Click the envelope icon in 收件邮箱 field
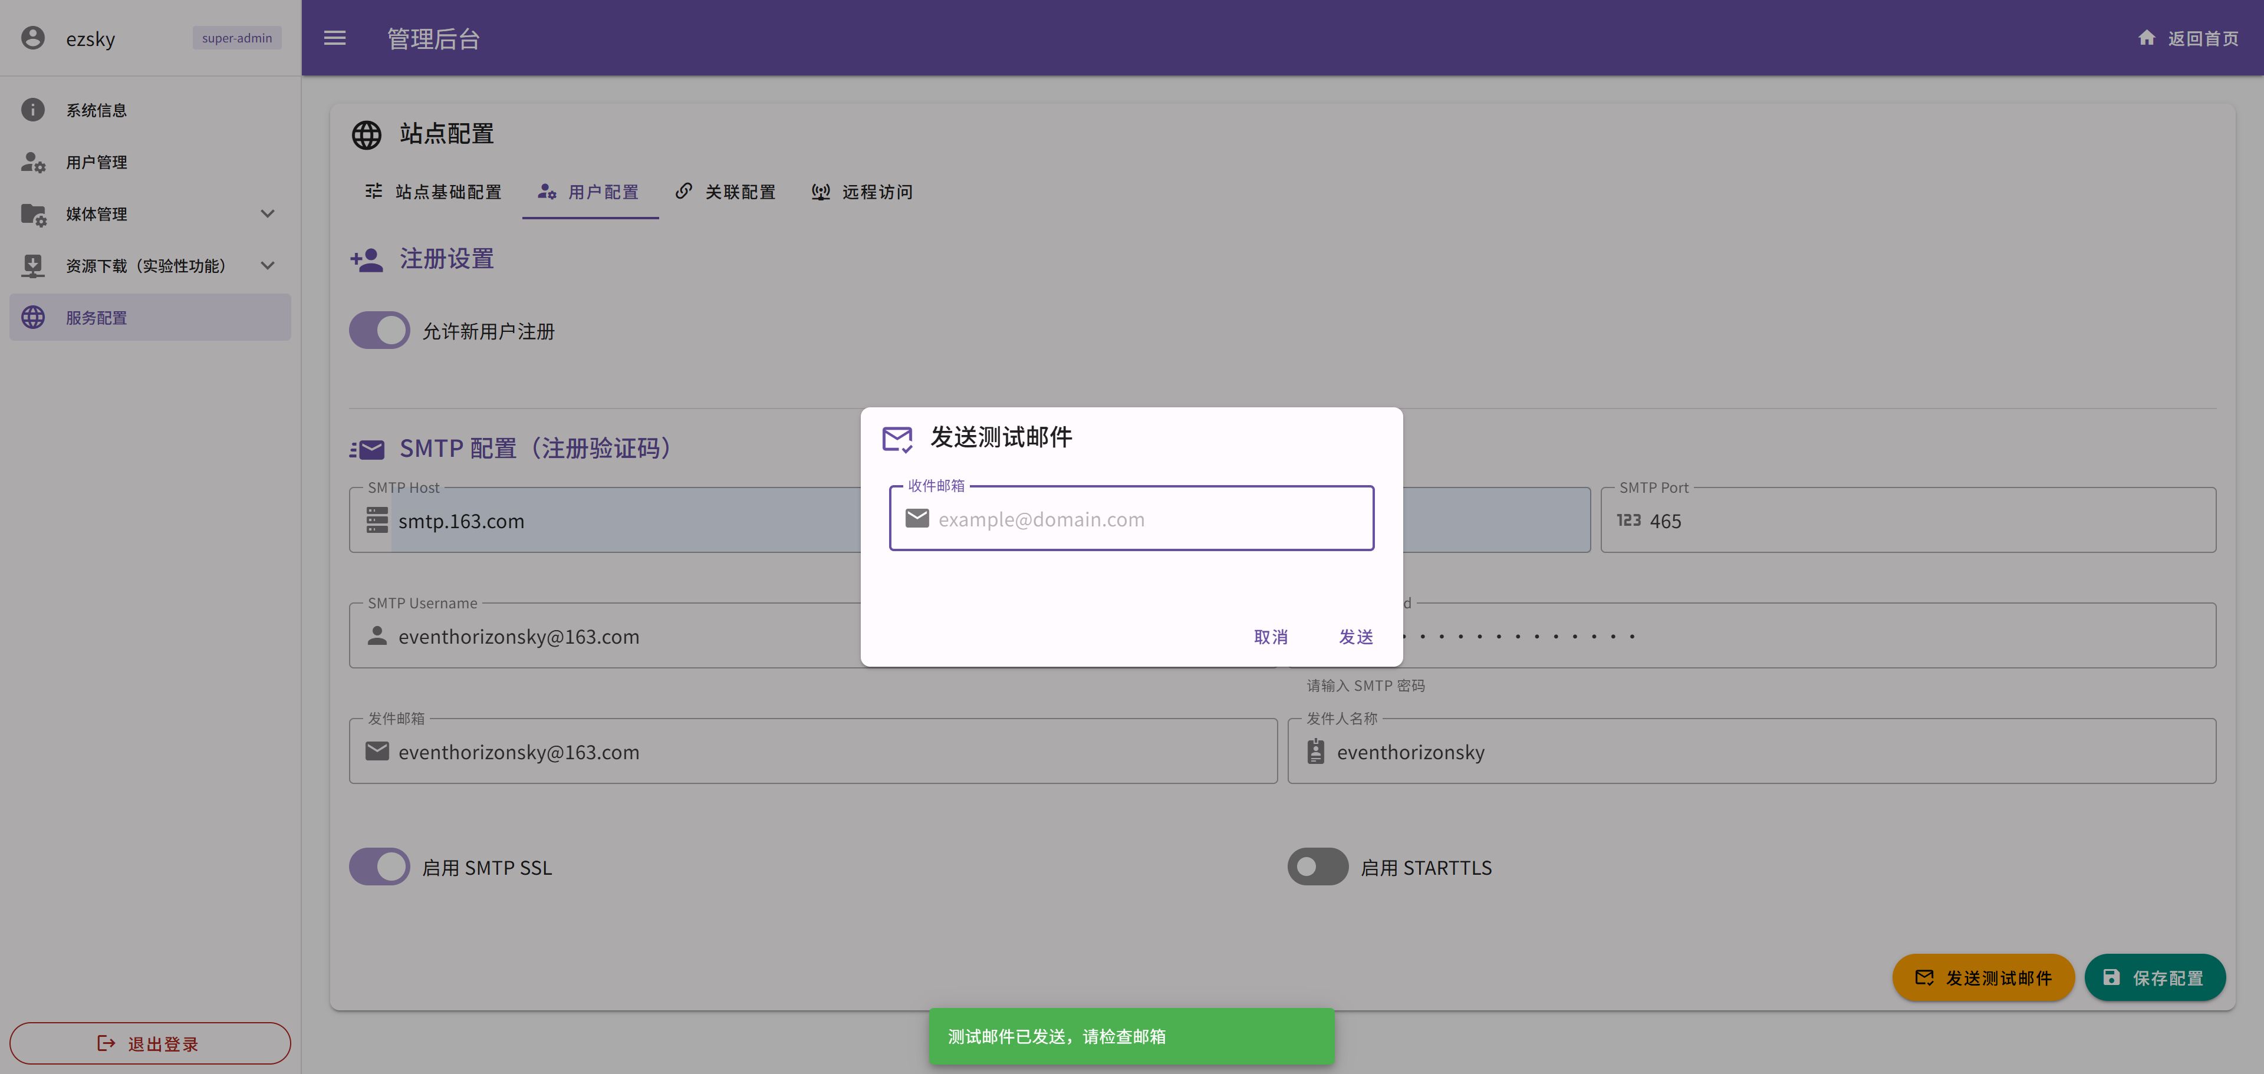The height and width of the screenshot is (1074, 2264). [x=917, y=519]
